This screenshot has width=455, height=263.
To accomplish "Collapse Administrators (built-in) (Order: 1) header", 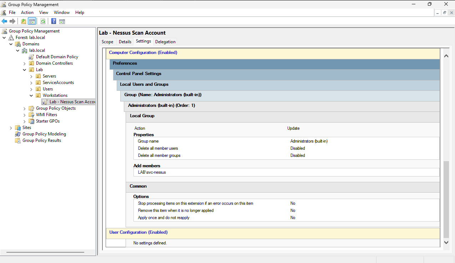I will click(x=282, y=106).
